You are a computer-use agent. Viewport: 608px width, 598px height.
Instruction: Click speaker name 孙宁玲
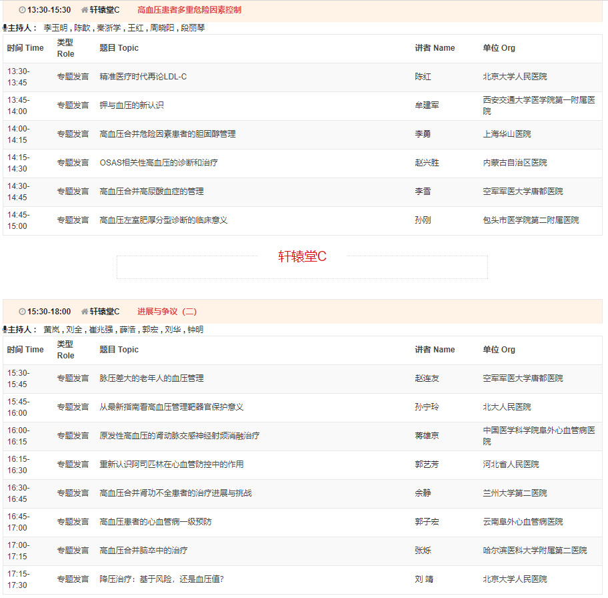427,407
